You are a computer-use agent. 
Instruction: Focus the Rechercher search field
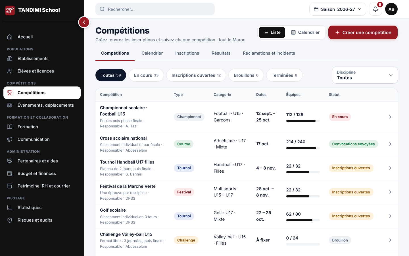click(x=155, y=9)
